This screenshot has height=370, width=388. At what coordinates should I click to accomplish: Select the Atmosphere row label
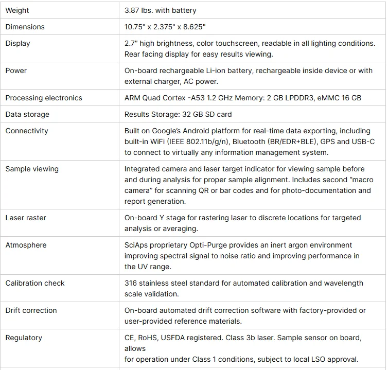(25, 245)
